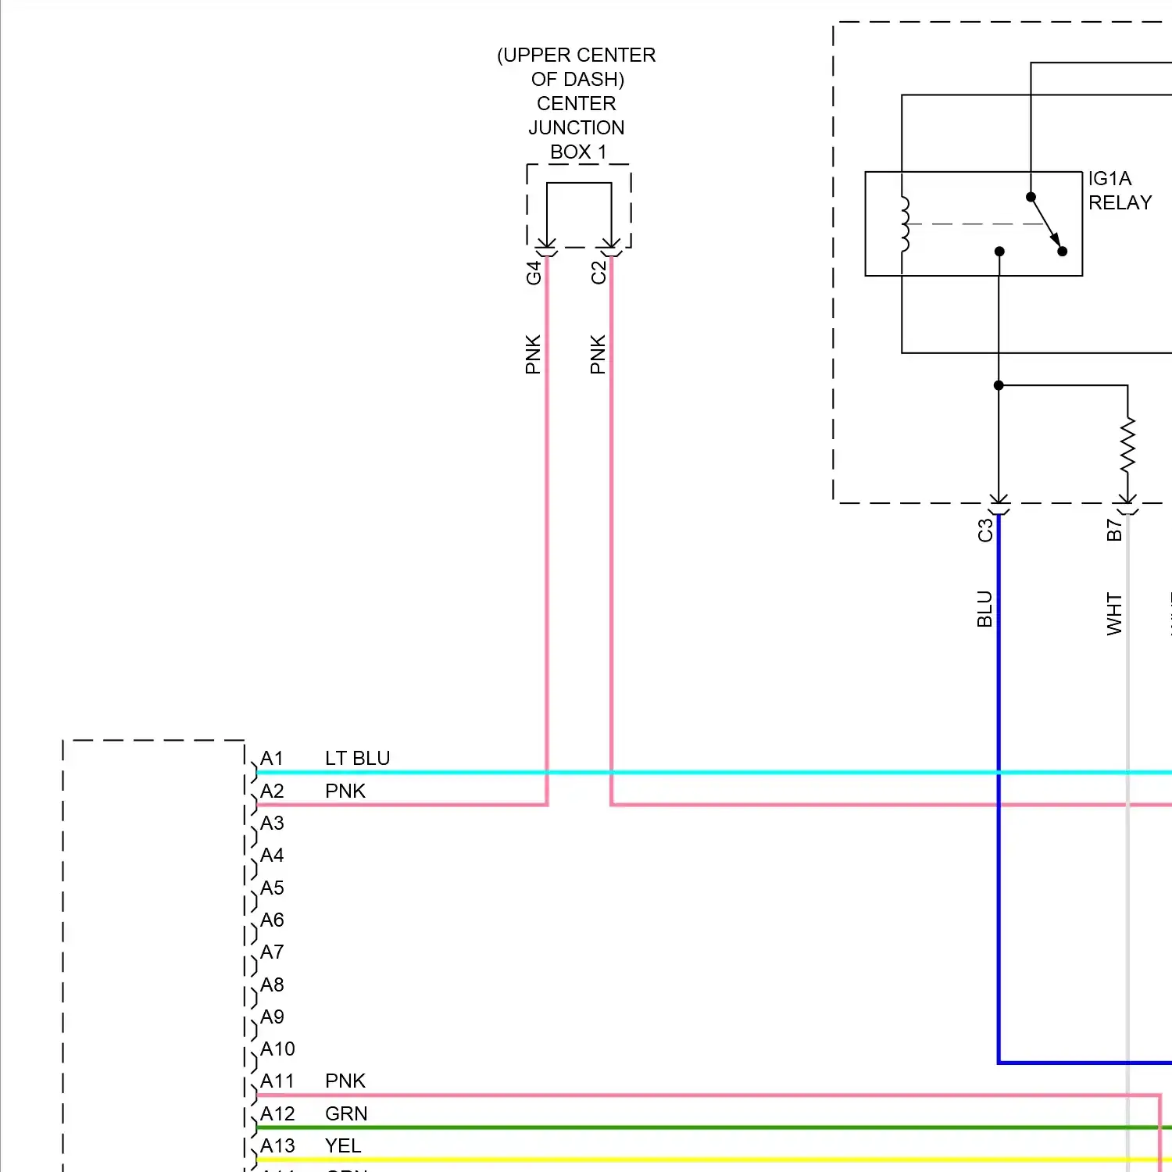Click pin label A7
Image resolution: width=1172 pixels, height=1172 pixels.
[x=272, y=952]
